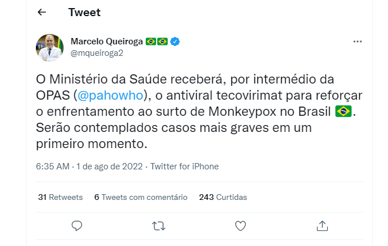Click the reply speech bubble icon
This screenshot has height=246, width=388.
point(77,225)
